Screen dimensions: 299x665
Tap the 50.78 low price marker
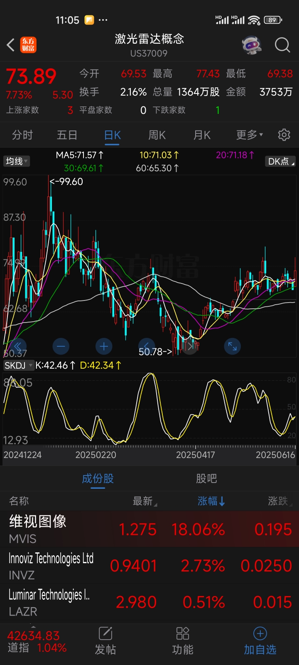[155, 352]
